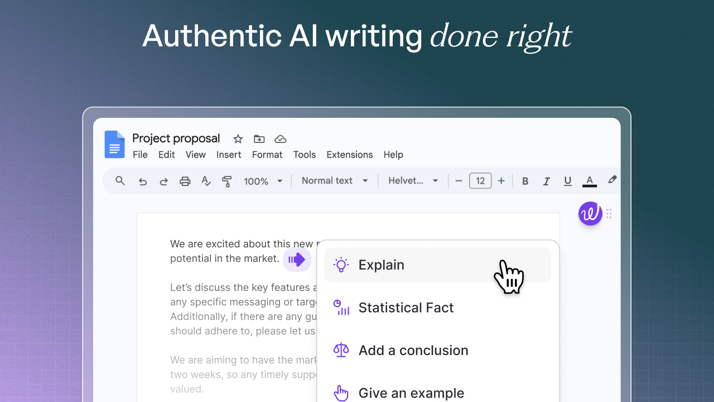Redo the last edit
The height and width of the screenshot is (402, 714).
pyautogui.click(x=163, y=180)
